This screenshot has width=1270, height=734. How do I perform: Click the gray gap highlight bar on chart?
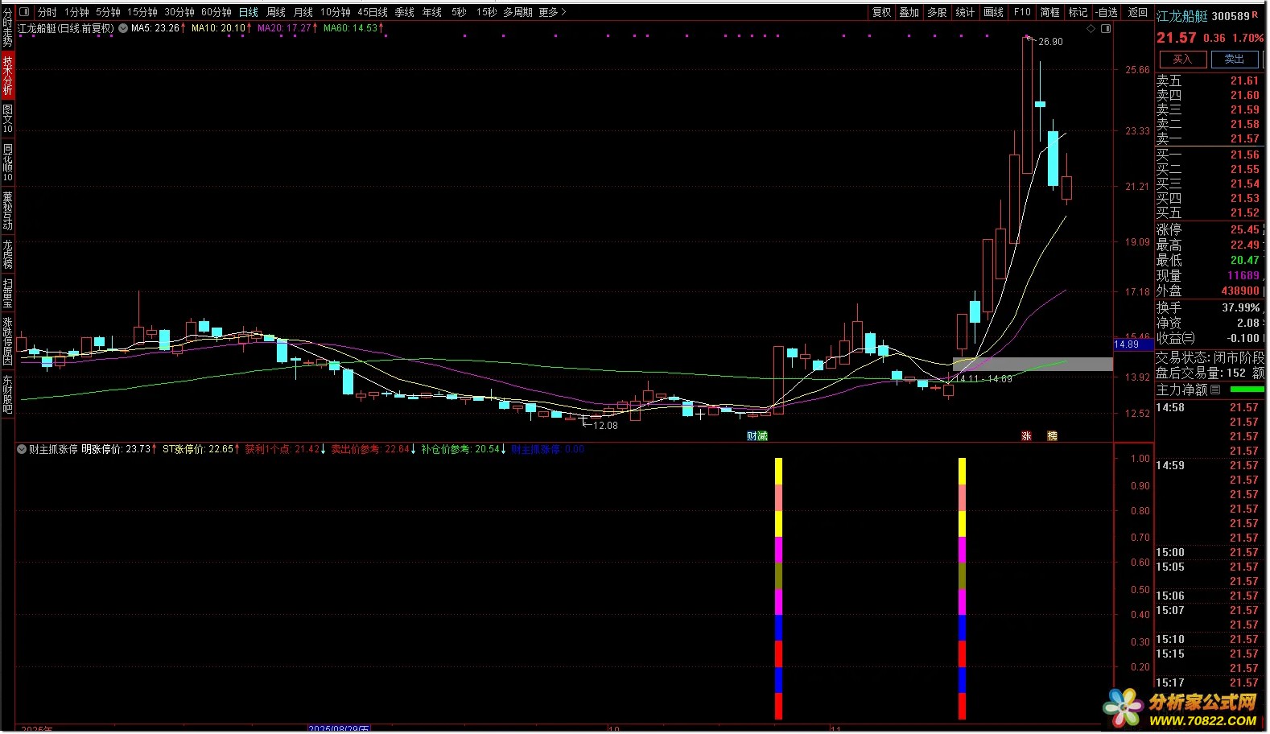pos(1033,364)
